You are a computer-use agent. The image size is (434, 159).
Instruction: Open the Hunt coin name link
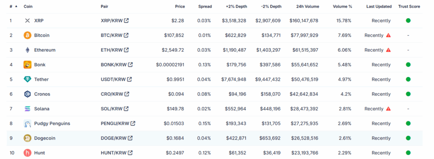pos(39,153)
